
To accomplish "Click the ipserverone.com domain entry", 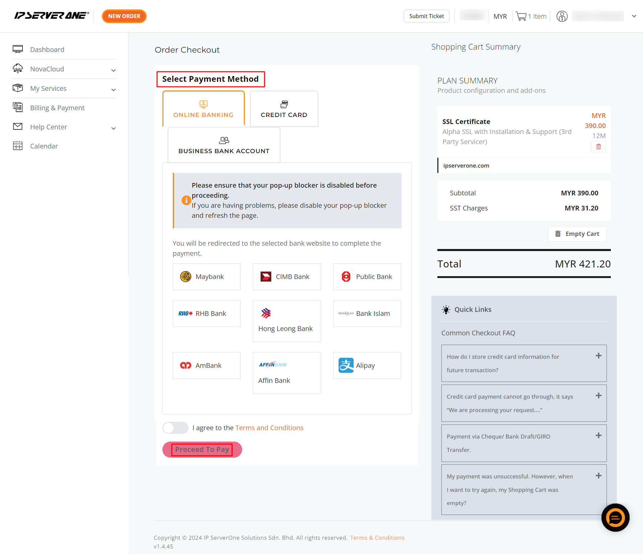I will click(x=466, y=166).
